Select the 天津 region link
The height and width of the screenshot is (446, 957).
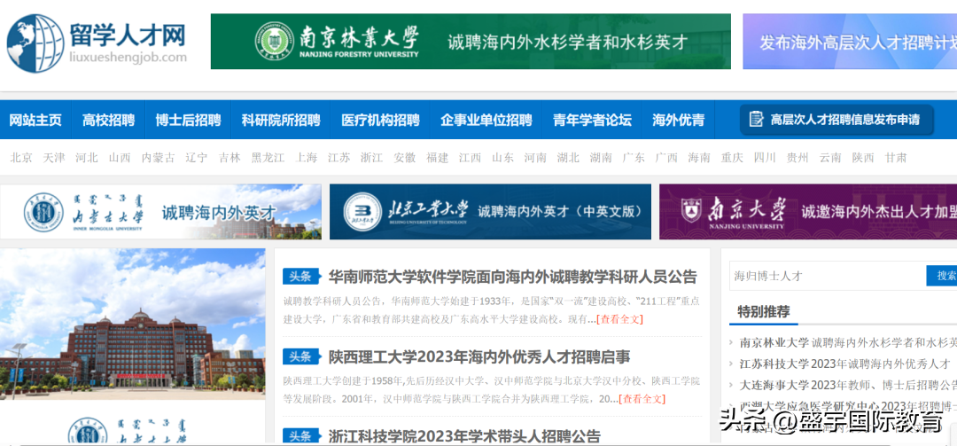tap(54, 158)
